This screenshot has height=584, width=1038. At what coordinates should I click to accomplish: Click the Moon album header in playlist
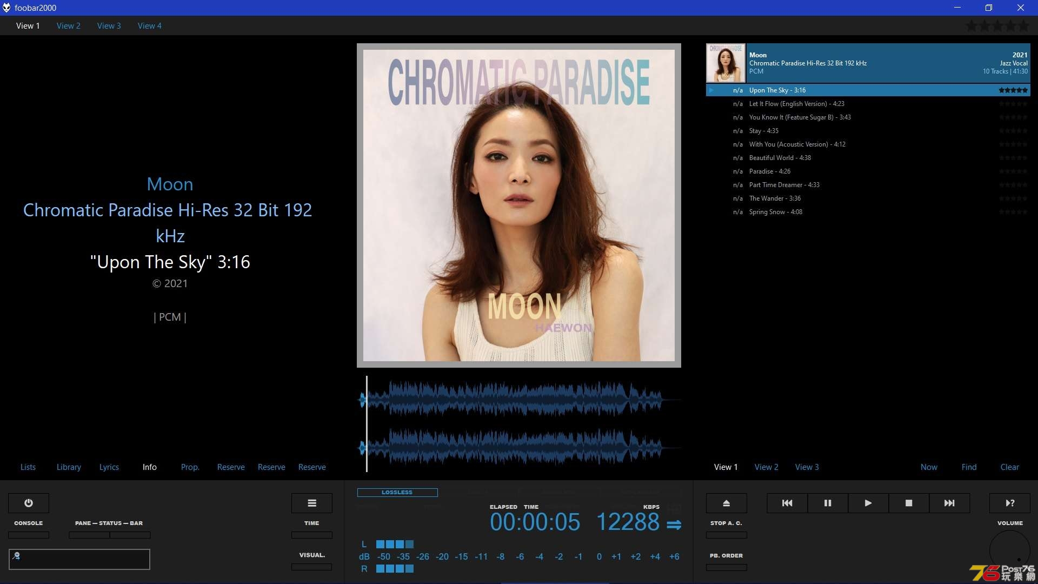868,63
